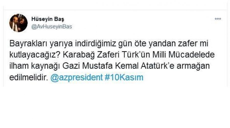Screen dimensions: 230x128
Task: Click the word "edilmelidir." before the mention
Action: [29, 78]
